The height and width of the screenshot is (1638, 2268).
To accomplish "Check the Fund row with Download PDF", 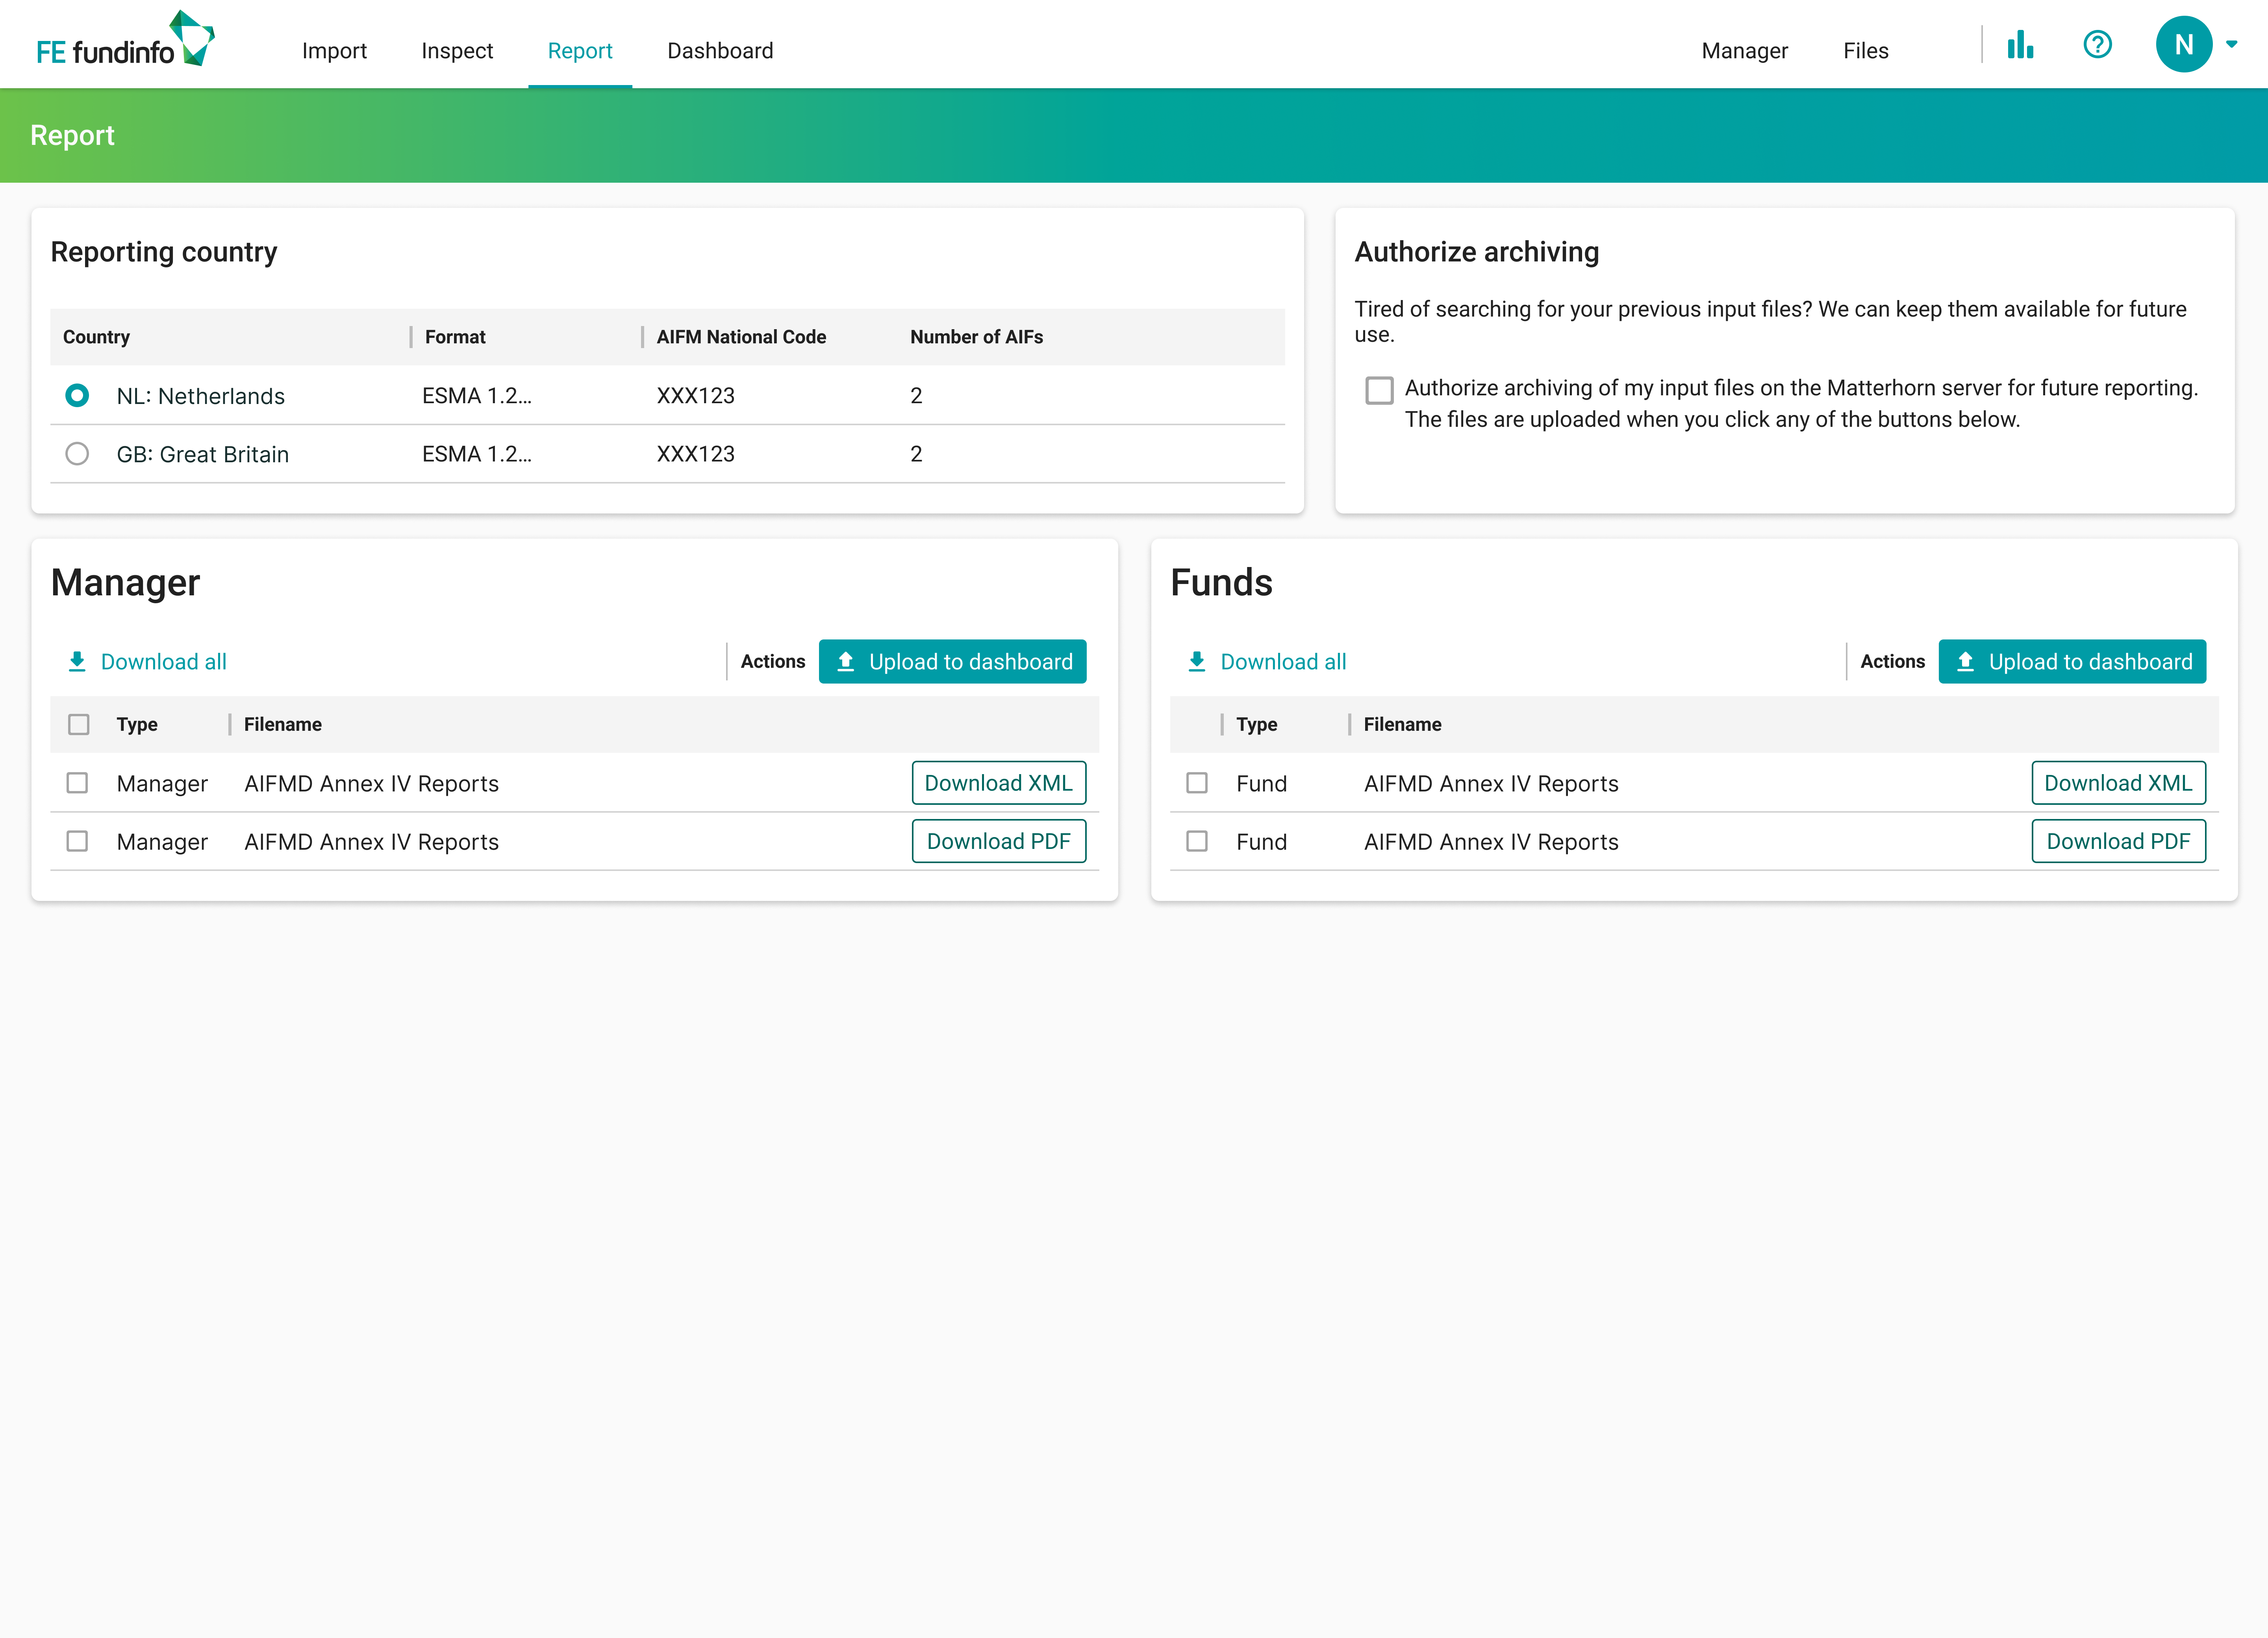I will coord(1197,841).
